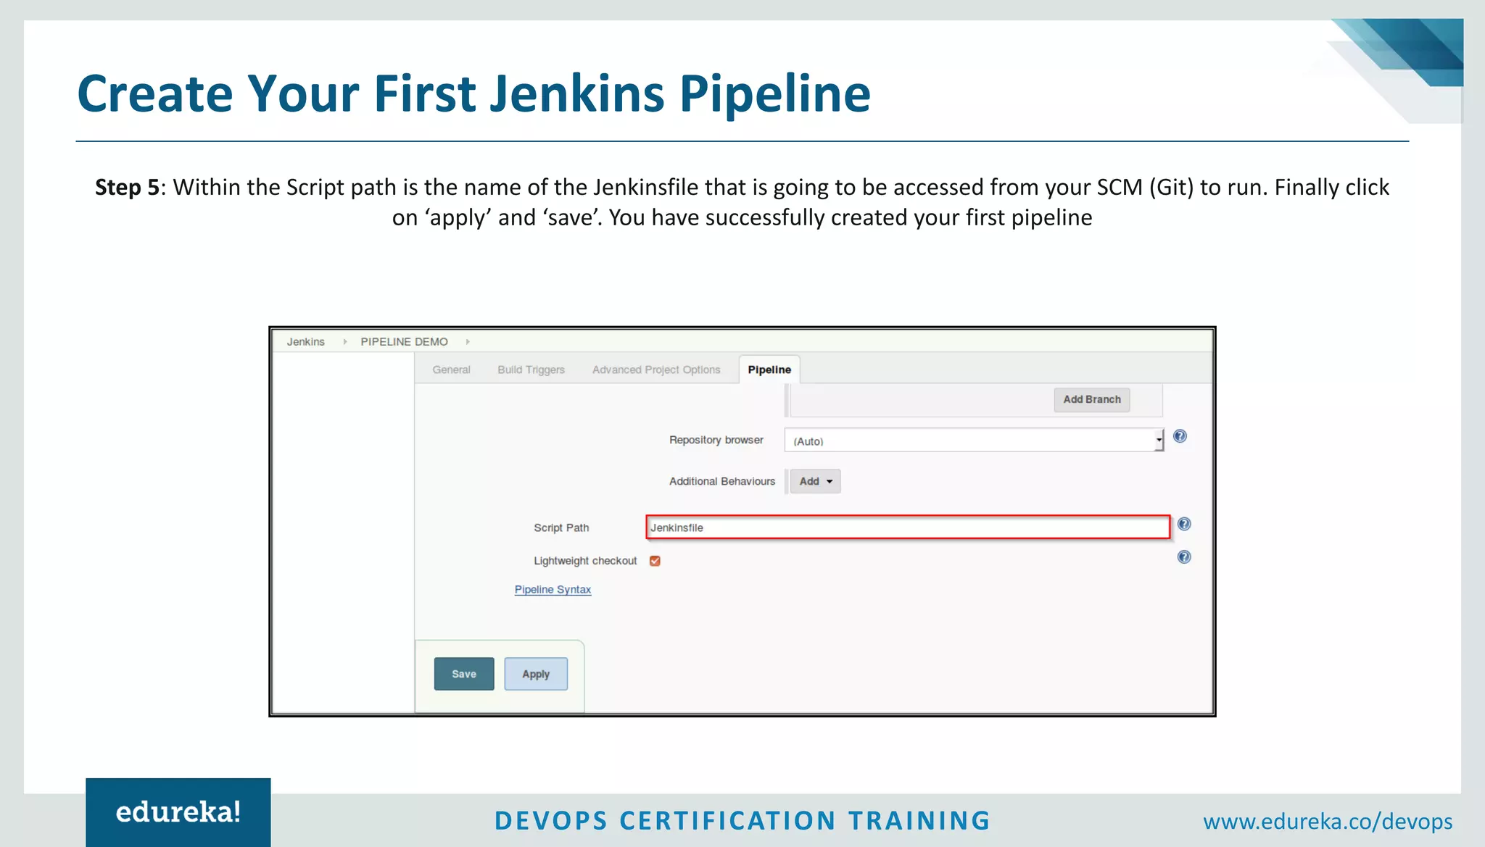Screen dimensions: 1485x847
Task: Click the Additional Behaviours label
Action: [722, 481]
